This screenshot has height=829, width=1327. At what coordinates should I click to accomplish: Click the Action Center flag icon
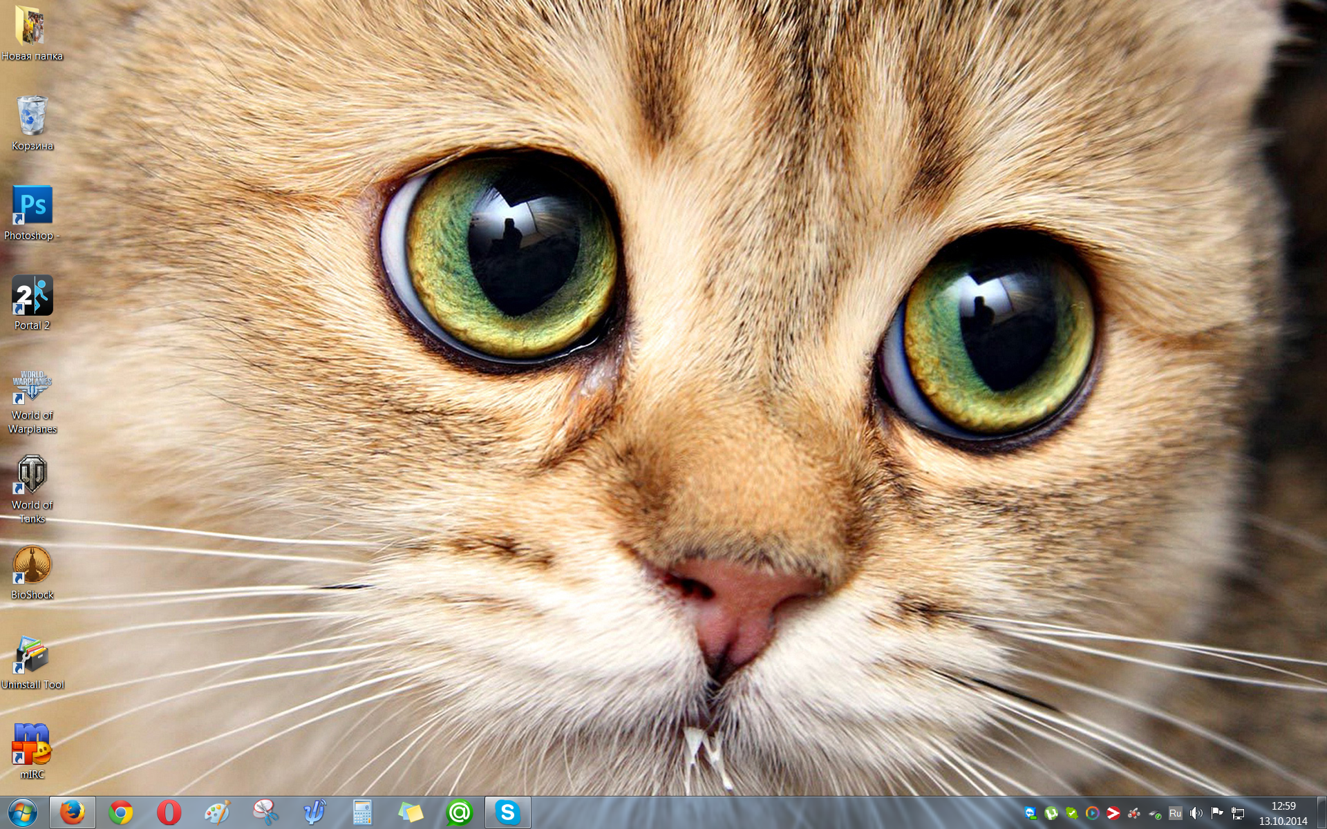click(x=1217, y=813)
